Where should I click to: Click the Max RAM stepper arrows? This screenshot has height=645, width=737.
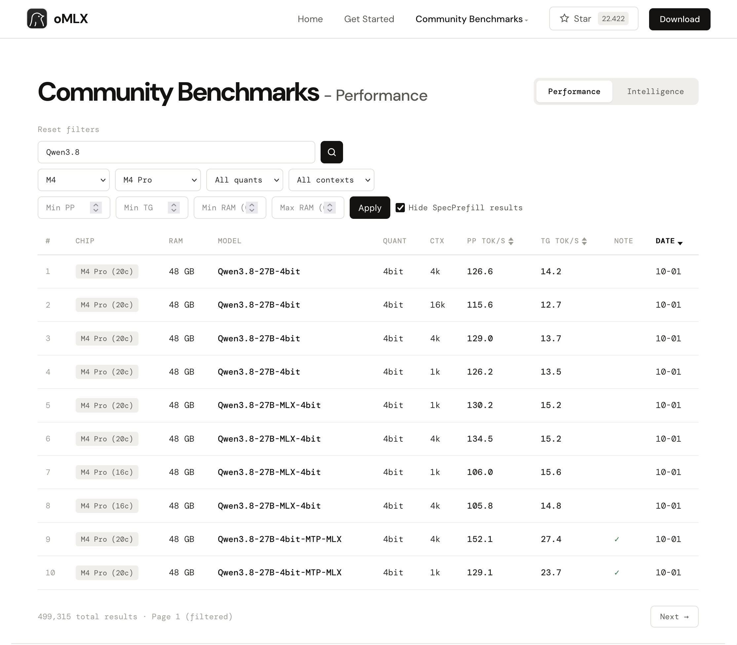pos(330,208)
